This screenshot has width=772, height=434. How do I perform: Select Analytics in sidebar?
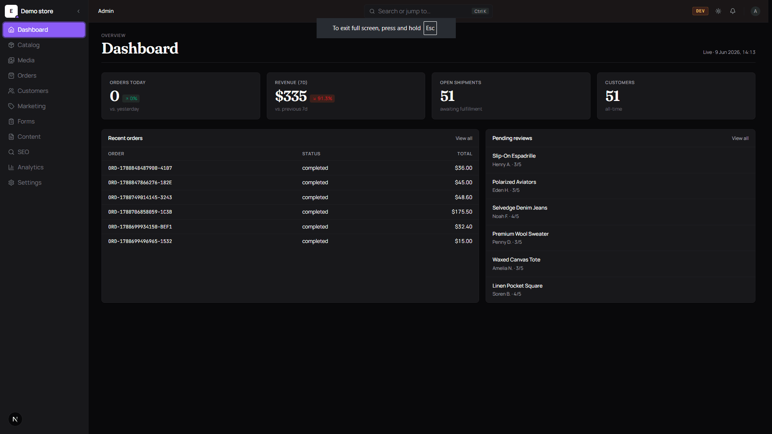tap(44, 167)
